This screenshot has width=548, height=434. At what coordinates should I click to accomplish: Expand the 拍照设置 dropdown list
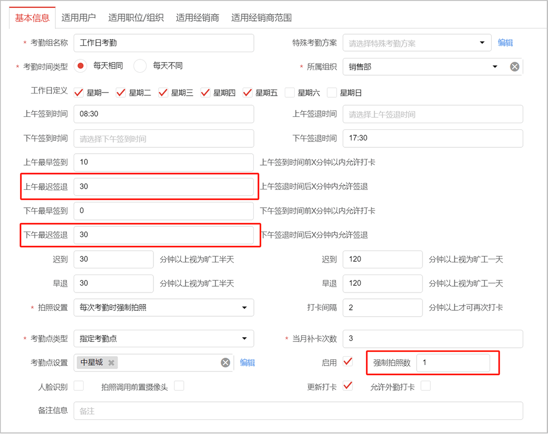(x=244, y=308)
